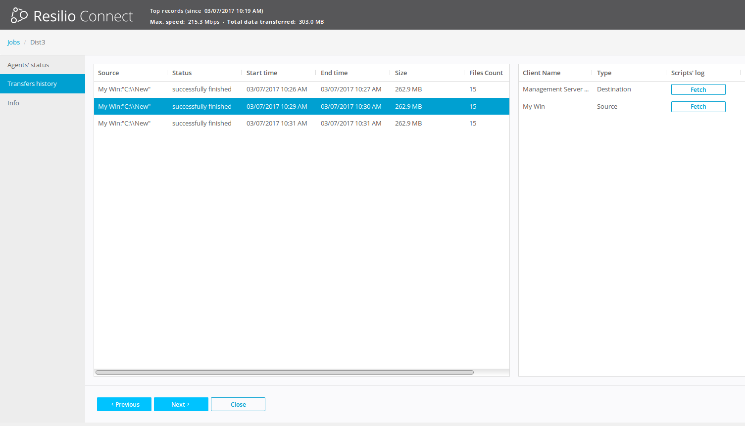Go to Previous page button
745x426 pixels.
tap(124, 404)
